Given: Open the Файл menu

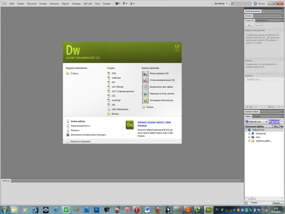Looking at the screenshot, I should 12,4.
